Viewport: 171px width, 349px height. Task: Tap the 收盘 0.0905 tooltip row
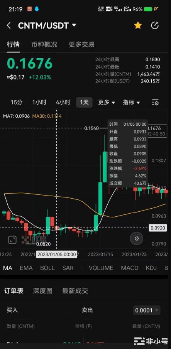point(128,154)
